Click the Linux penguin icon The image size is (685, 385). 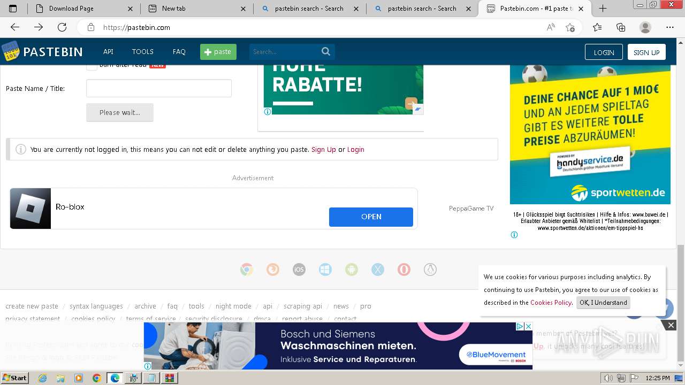click(x=430, y=269)
